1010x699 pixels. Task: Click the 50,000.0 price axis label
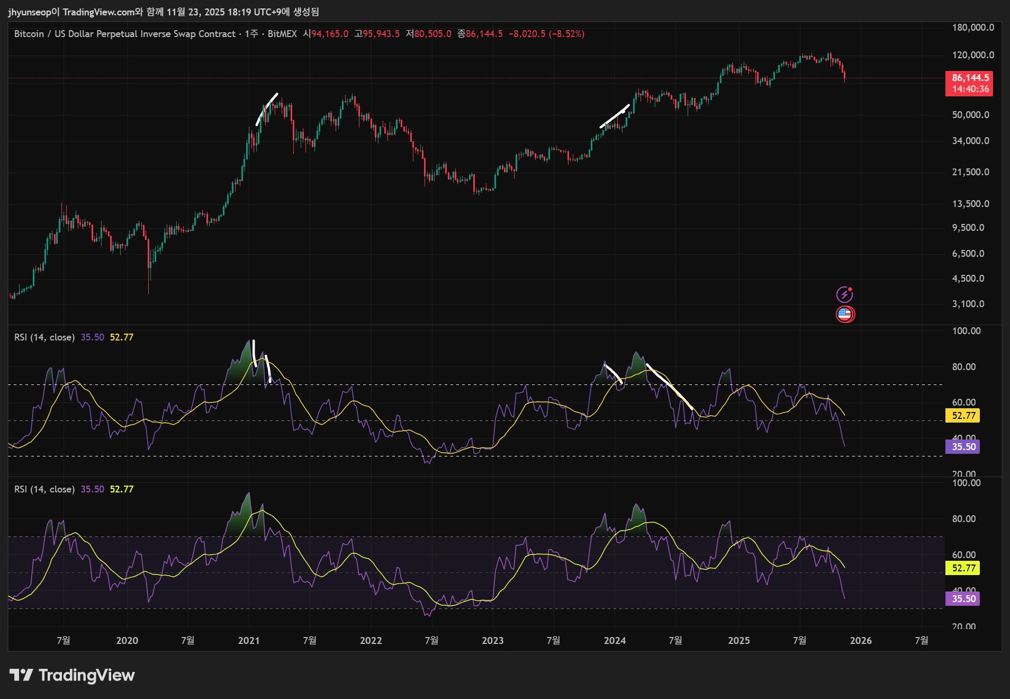[970, 115]
